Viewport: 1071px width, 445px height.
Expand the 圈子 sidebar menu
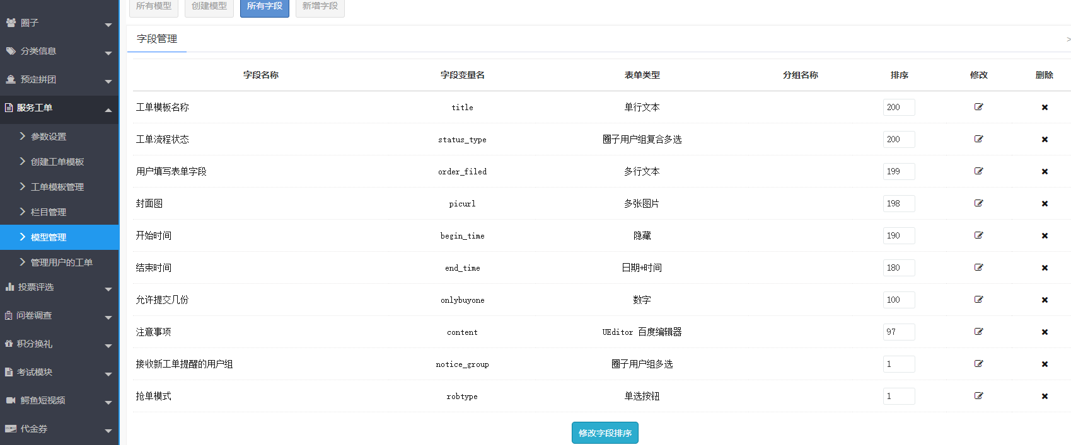click(59, 23)
